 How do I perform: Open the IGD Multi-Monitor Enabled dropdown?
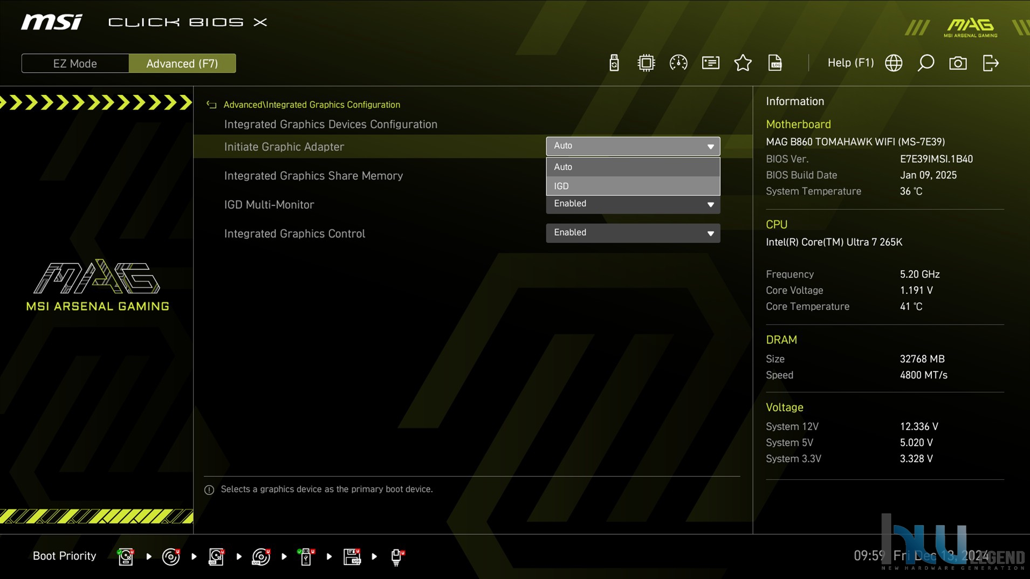click(633, 204)
